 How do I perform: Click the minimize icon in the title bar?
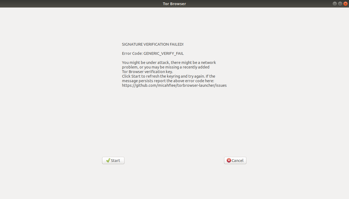[334, 3]
